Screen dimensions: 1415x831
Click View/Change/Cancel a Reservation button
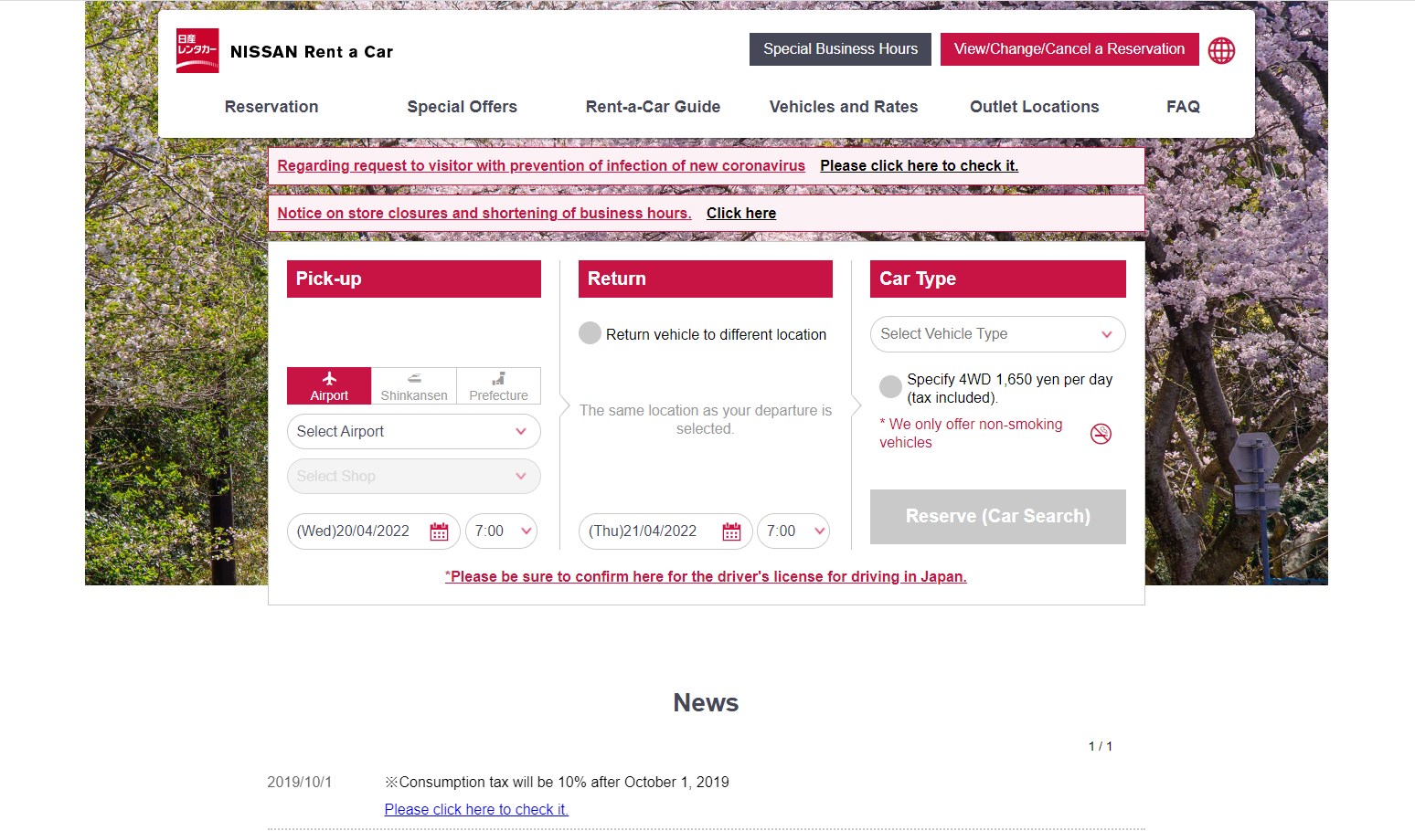(1069, 49)
